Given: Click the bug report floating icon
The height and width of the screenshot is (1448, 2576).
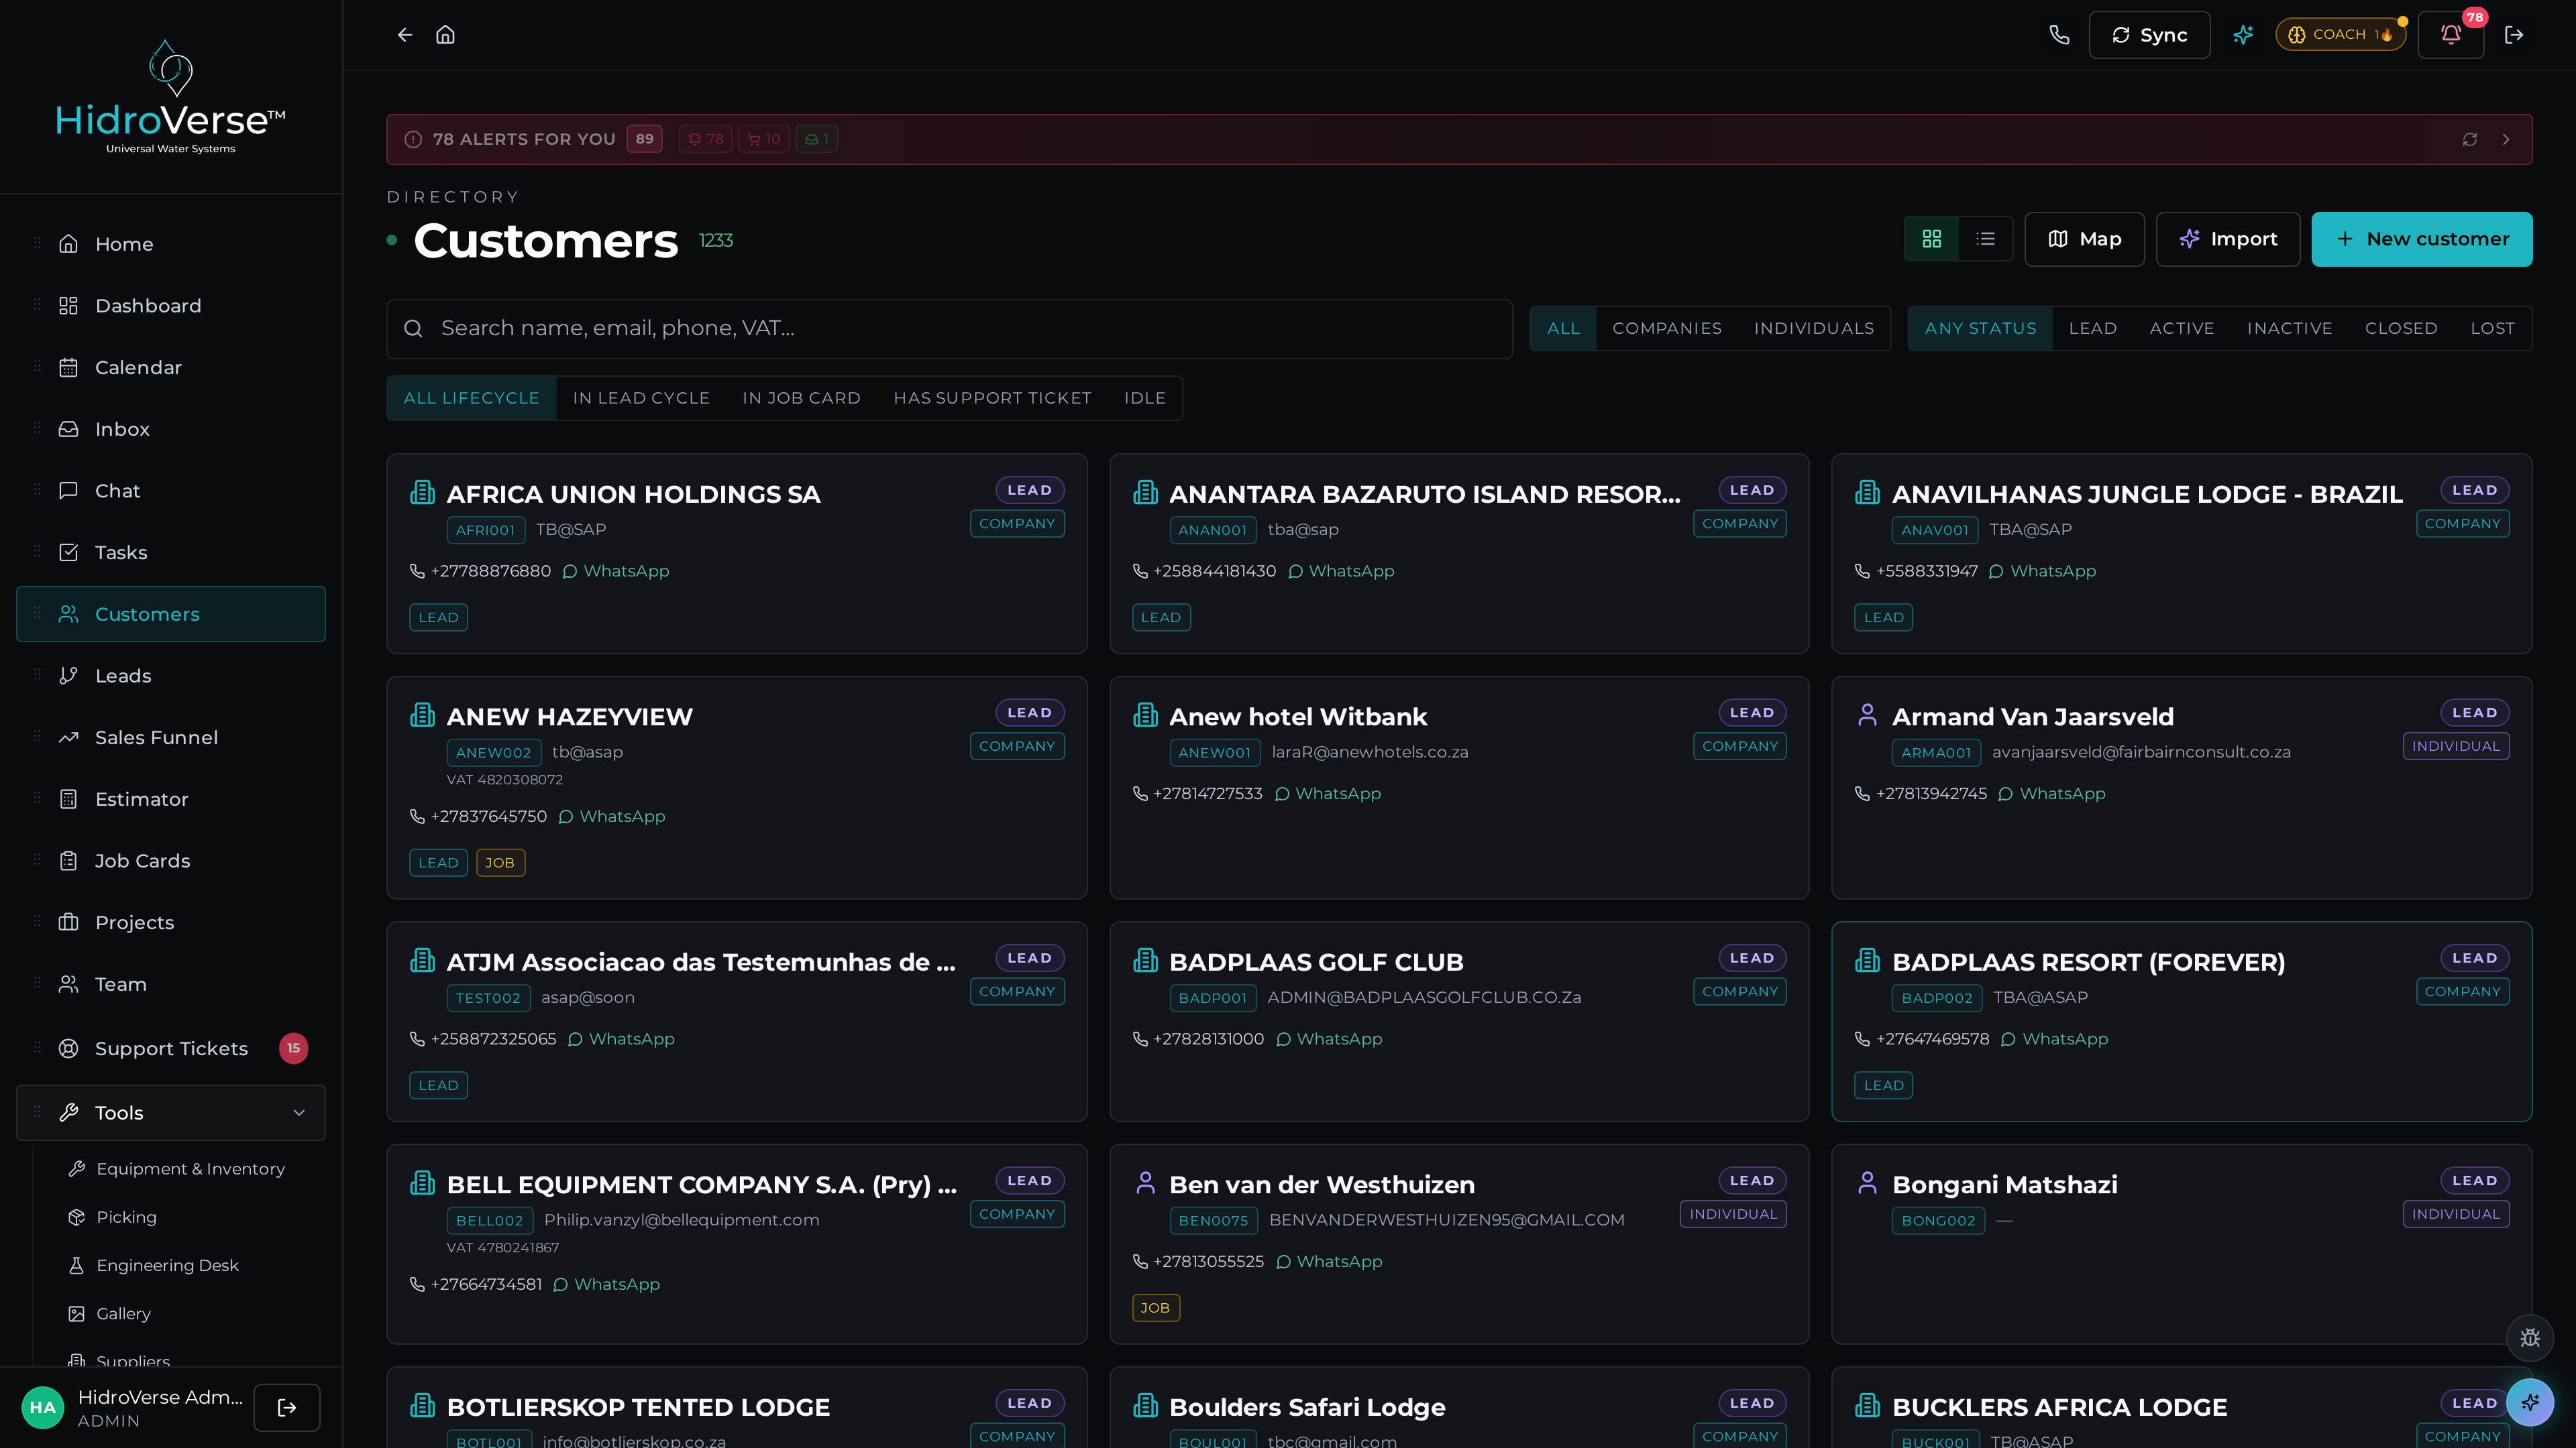Looking at the screenshot, I should tap(2530, 1338).
